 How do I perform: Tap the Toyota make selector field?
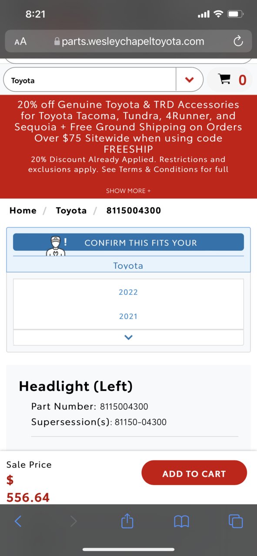[90, 80]
